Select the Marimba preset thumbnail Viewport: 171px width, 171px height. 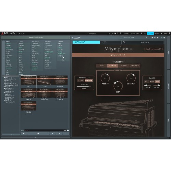pyautogui.click(x=28, y=94)
